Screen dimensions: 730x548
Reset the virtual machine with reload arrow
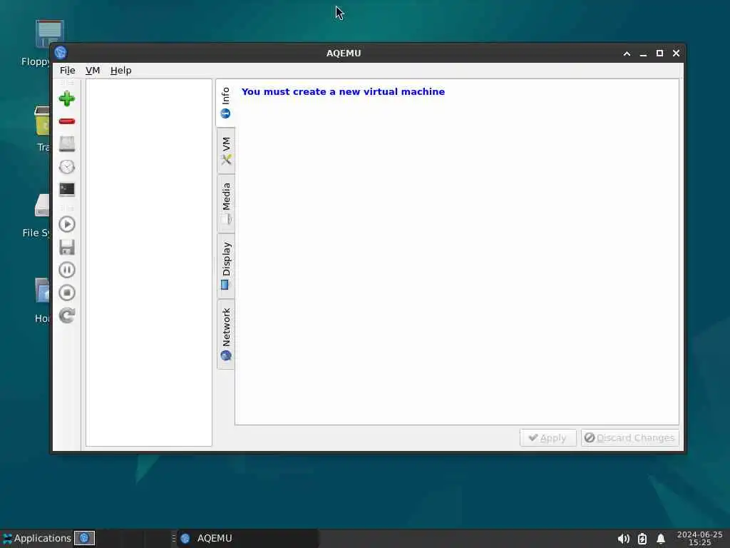[66, 315]
